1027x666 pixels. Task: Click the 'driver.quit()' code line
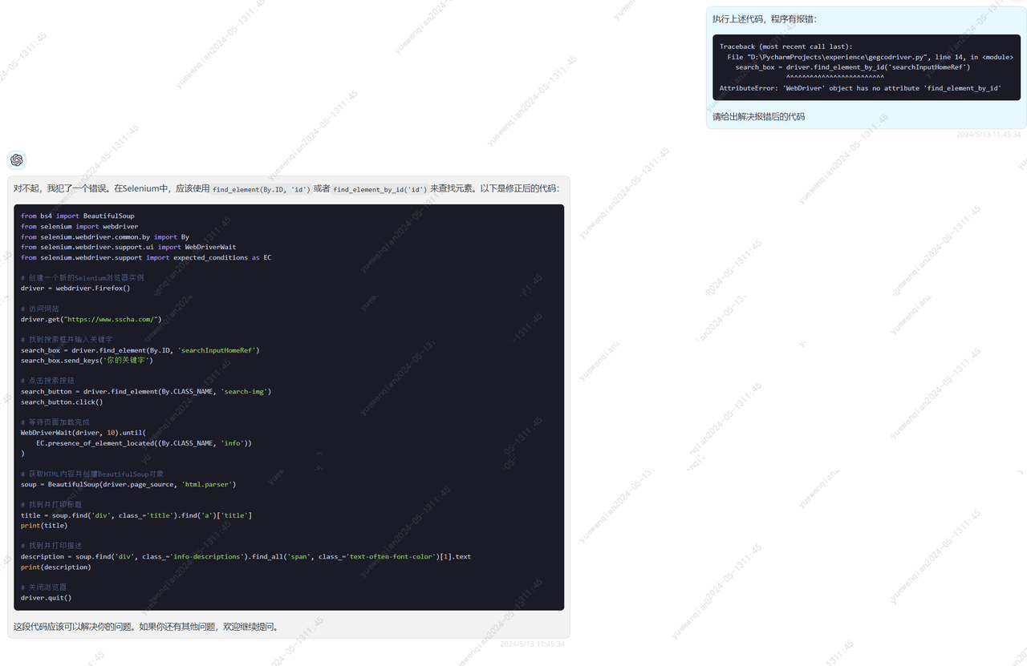[46, 597]
